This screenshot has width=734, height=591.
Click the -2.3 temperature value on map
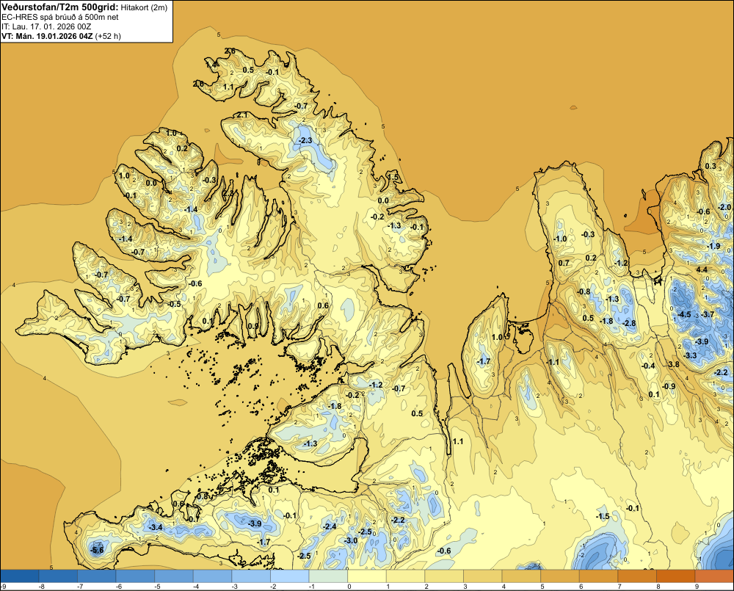(x=305, y=140)
